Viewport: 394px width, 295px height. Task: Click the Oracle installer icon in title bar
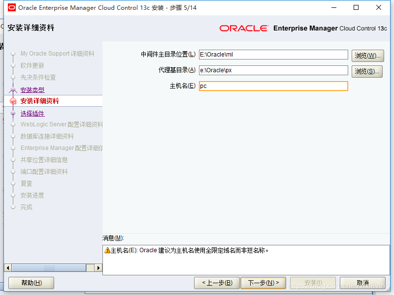11,7
